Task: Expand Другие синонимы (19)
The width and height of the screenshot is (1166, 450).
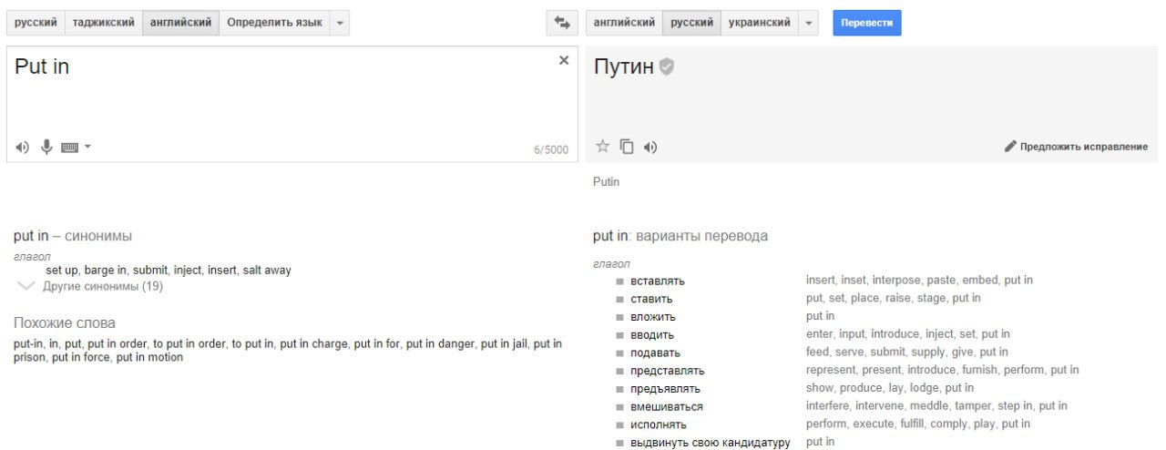Action: tap(90, 286)
